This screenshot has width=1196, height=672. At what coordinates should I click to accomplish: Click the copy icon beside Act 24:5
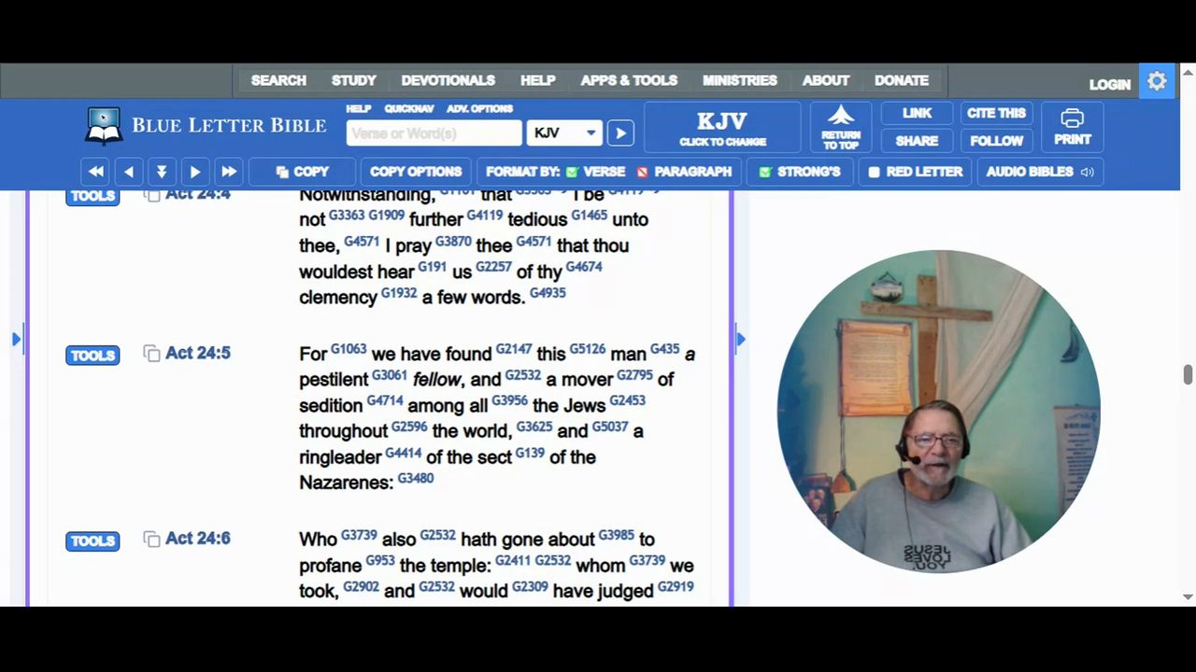[151, 353]
